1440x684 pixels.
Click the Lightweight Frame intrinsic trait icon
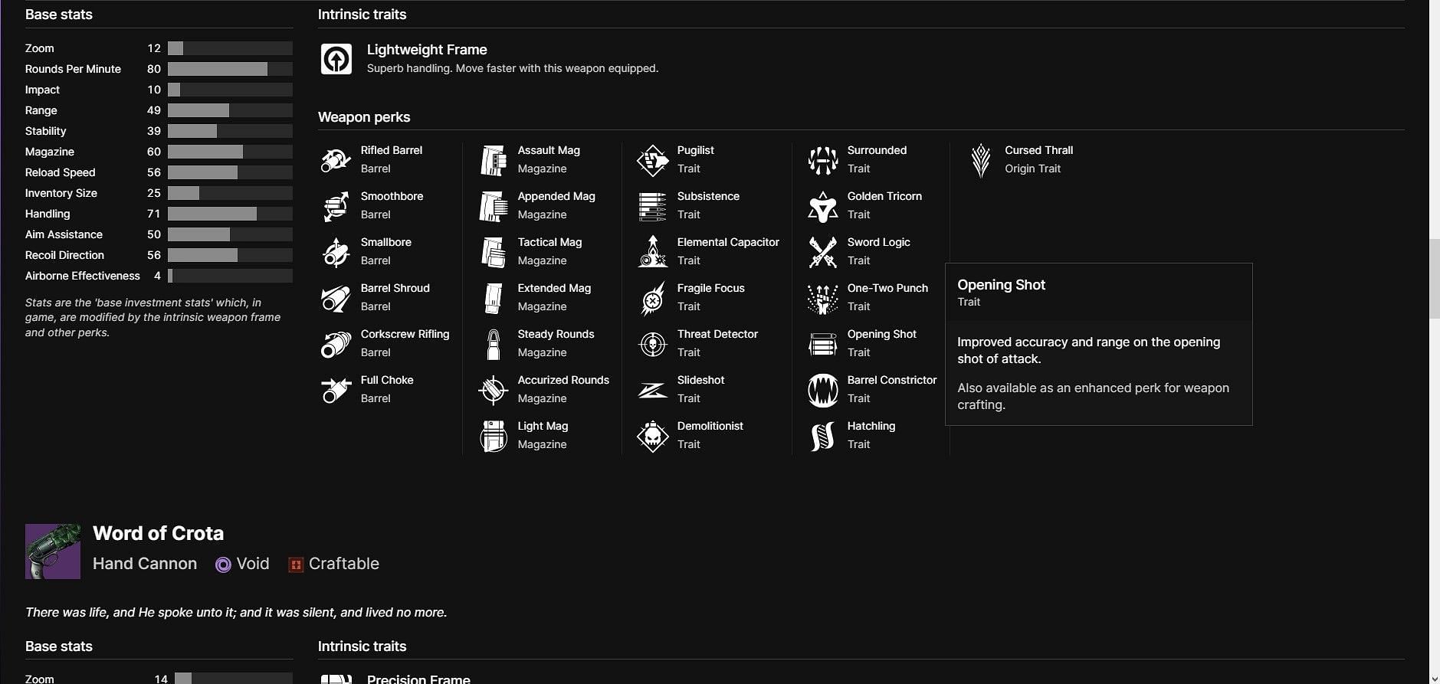[x=336, y=59]
